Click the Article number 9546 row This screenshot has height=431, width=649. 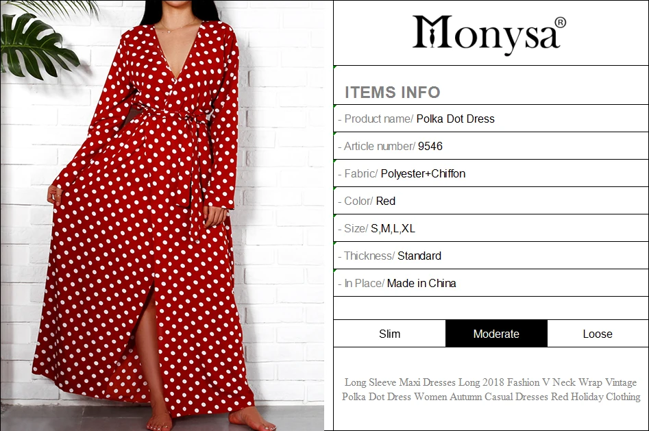click(x=491, y=146)
